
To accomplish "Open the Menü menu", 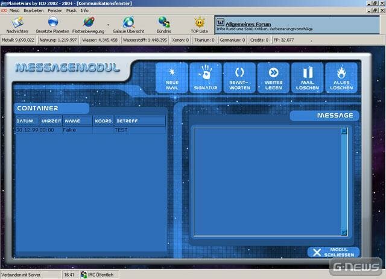I will 14,11.
